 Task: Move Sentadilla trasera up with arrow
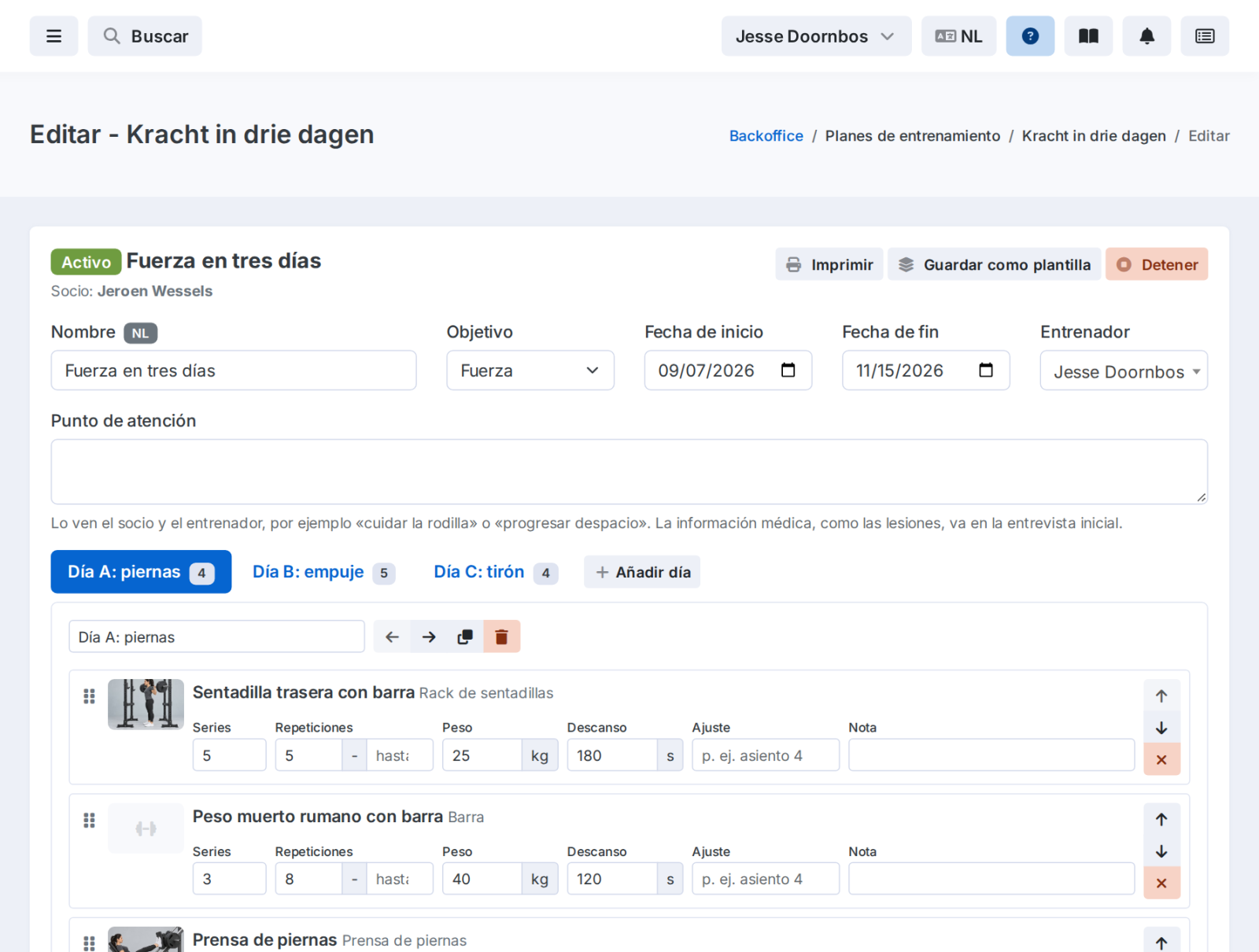[x=1161, y=696]
